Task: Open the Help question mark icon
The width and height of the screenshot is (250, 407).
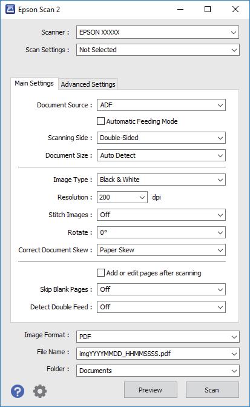Action: click(x=18, y=391)
